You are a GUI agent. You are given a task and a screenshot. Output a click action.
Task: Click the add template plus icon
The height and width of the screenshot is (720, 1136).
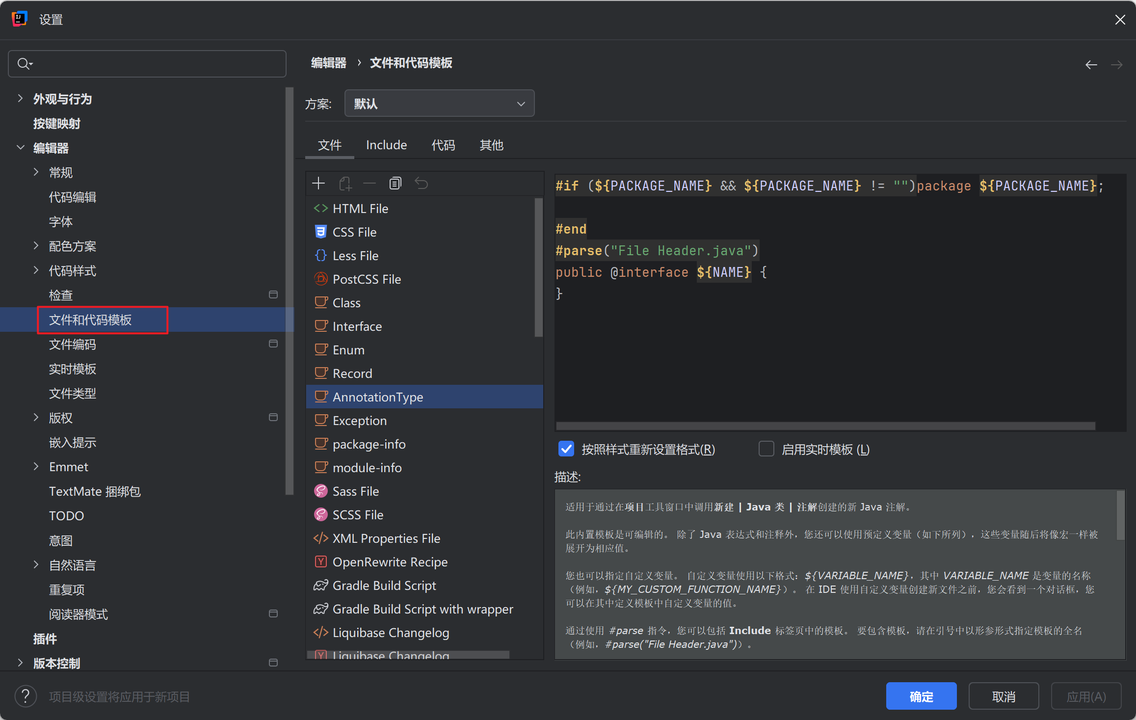[318, 184]
